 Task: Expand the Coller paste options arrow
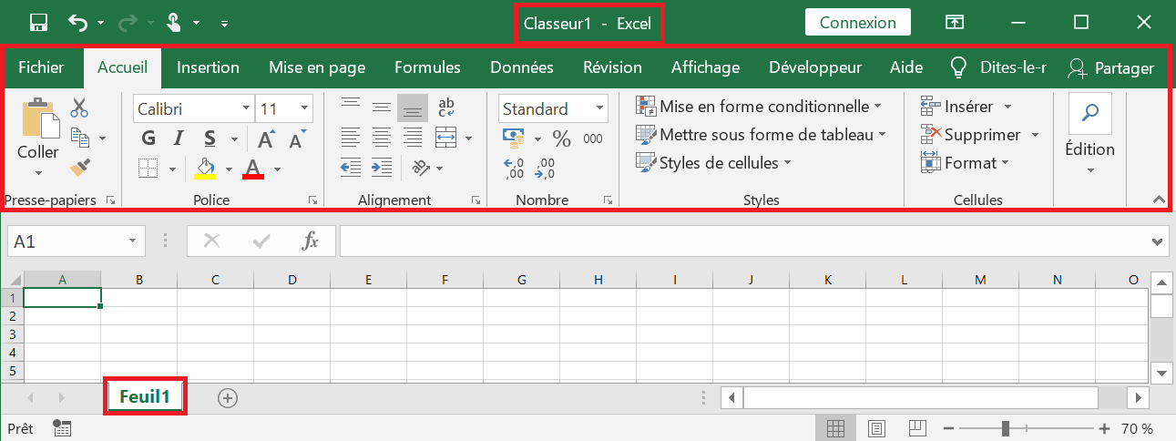click(38, 172)
